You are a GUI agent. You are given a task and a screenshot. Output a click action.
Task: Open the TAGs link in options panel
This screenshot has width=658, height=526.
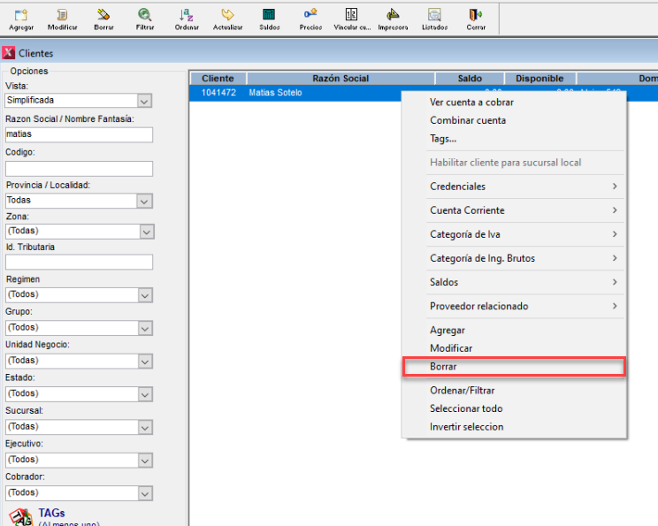tap(51, 513)
